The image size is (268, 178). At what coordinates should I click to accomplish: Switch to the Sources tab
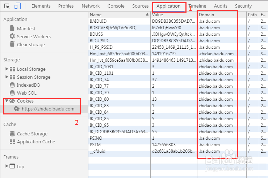tap(141, 6)
